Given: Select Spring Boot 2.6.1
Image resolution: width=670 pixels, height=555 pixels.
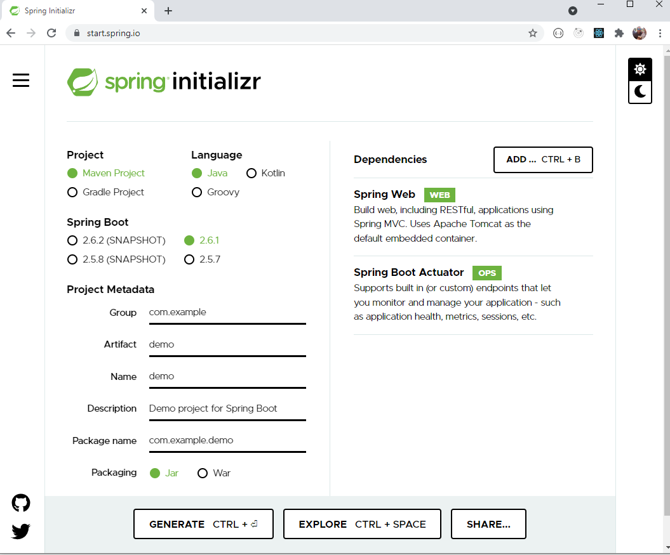Looking at the screenshot, I should [x=202, y=240].
